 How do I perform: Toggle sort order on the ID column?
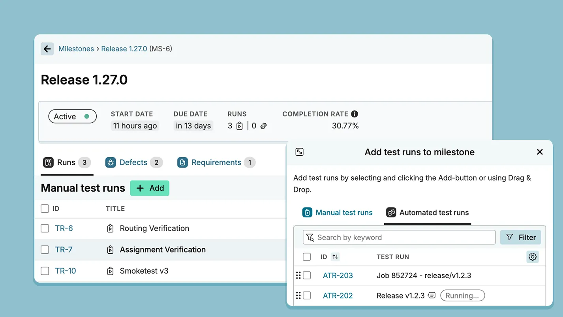click(335, 257)
